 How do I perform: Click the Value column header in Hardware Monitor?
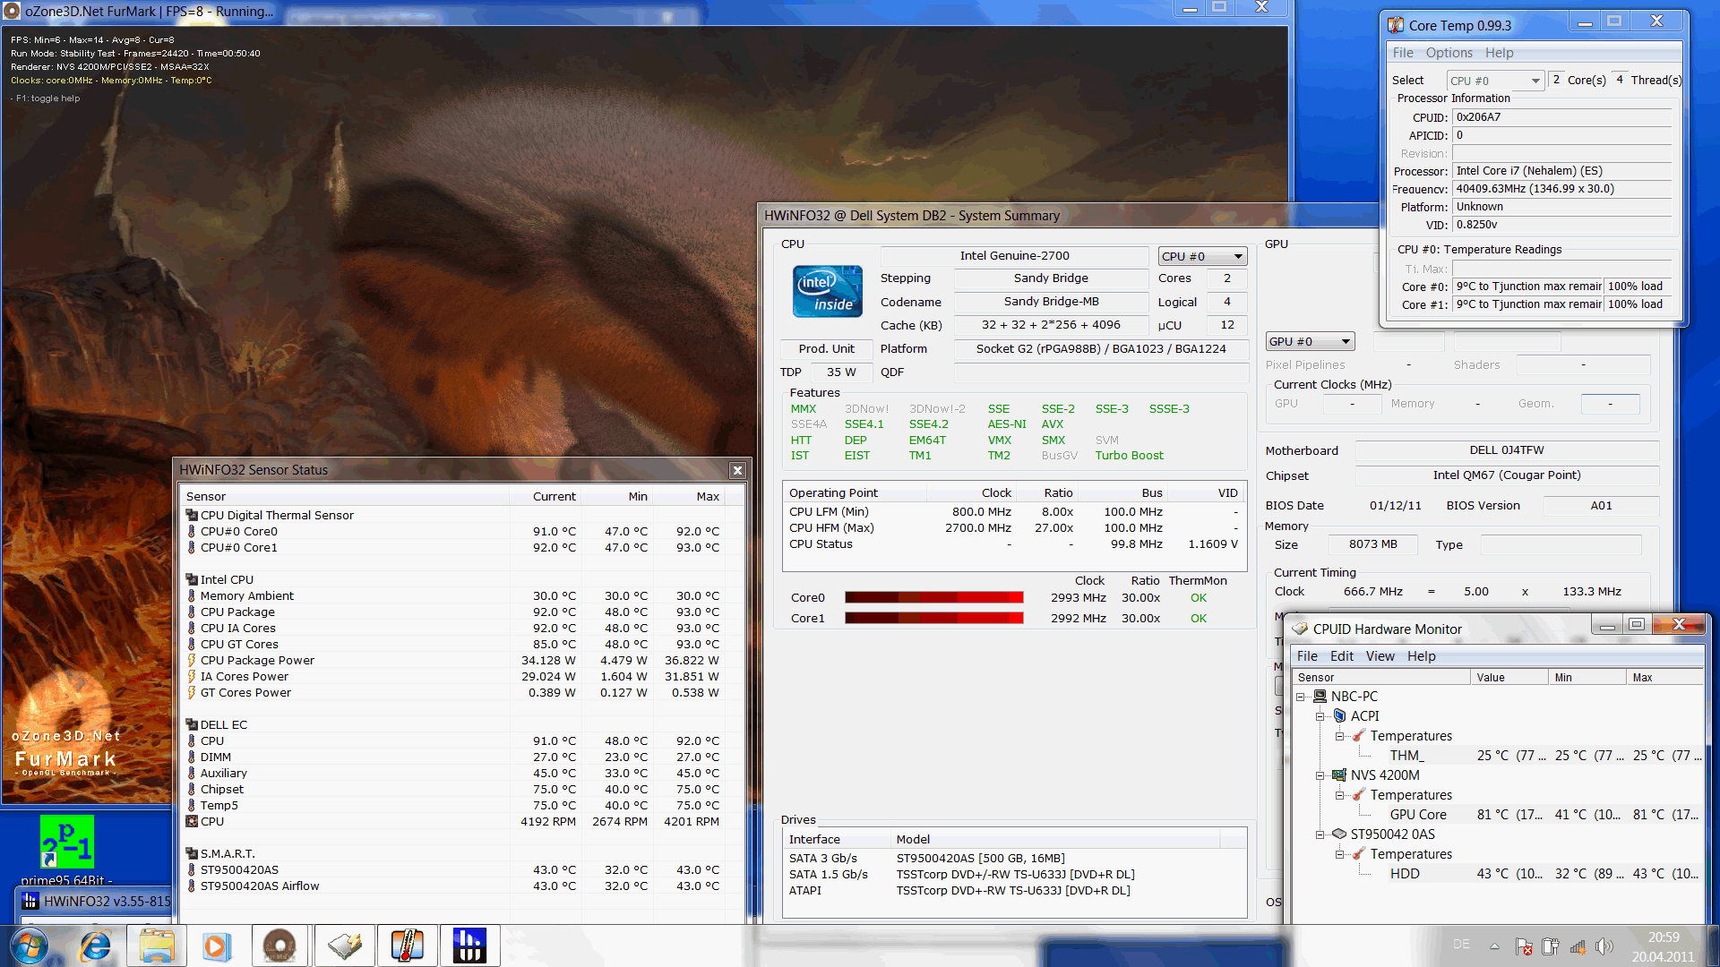[x=1509, y=678]
